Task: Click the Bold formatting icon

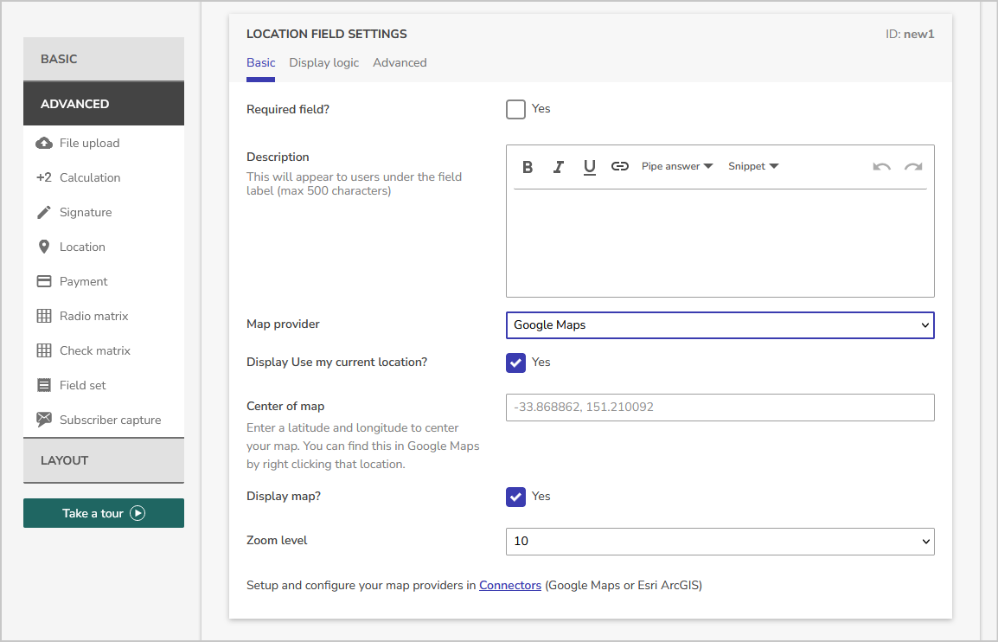Action: (x=527, y=167)
